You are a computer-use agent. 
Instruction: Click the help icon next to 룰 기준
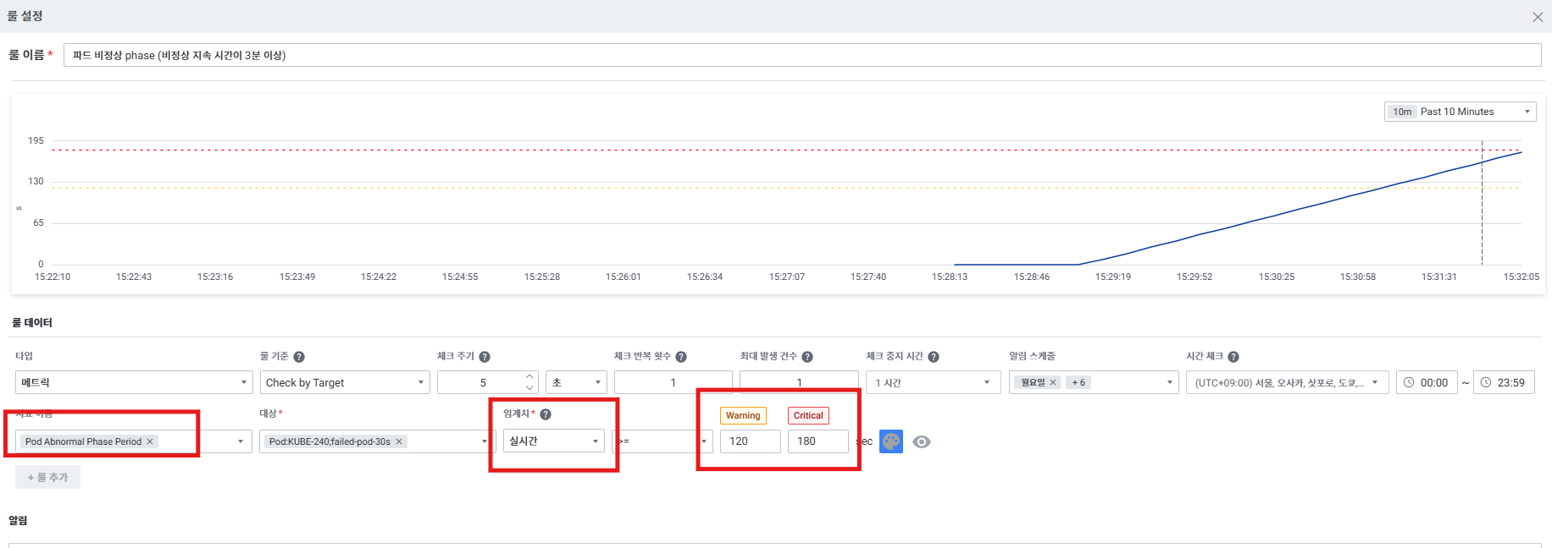[x=299, y=357]
